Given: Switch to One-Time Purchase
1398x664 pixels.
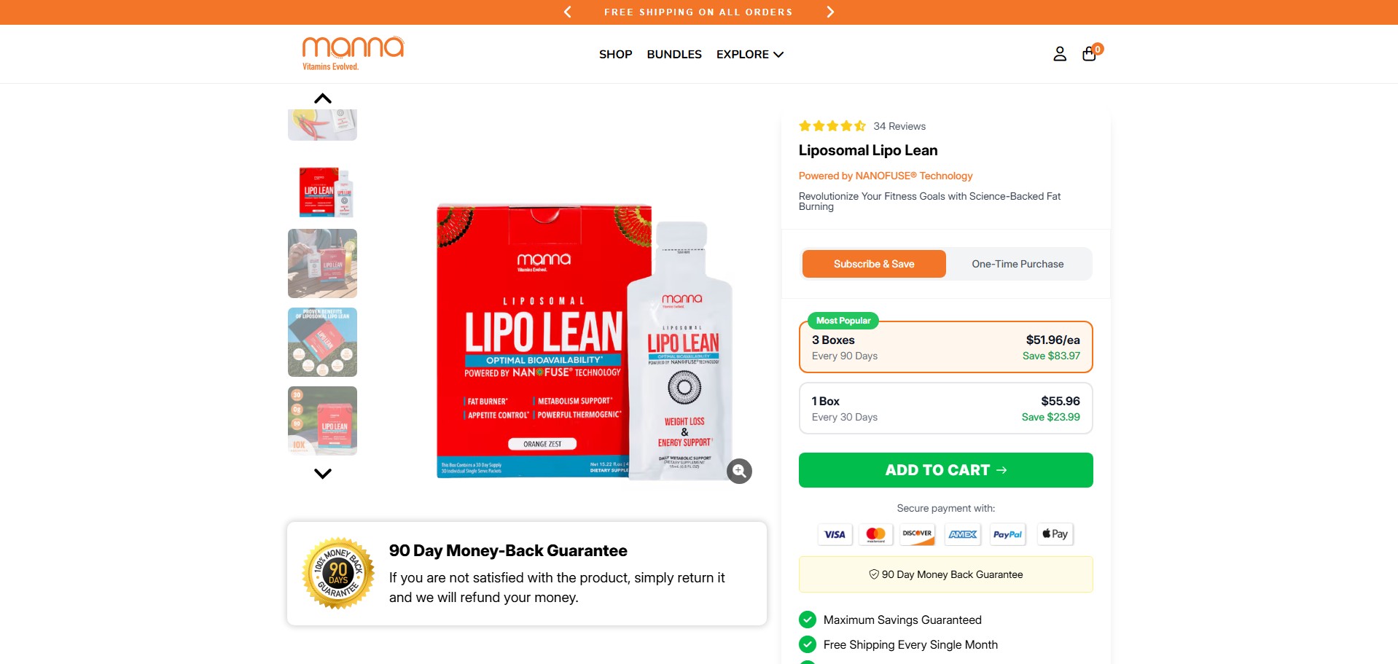Looking at the screenshot, I should pos(1018,264).
